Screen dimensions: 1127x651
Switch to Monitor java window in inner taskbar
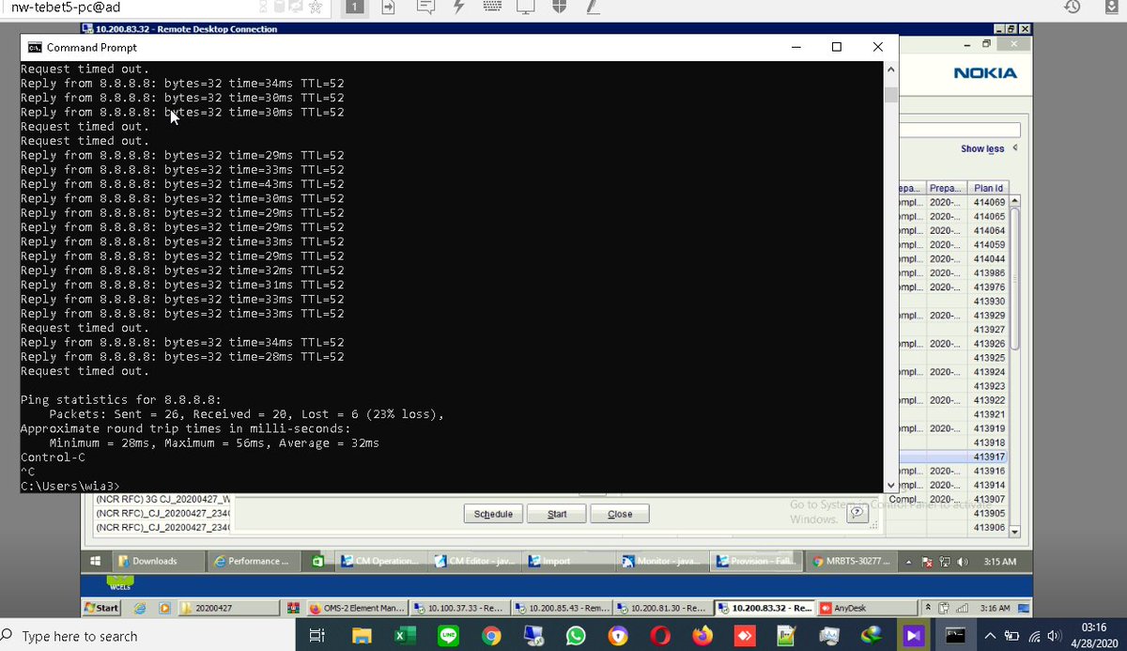(662, 561)
